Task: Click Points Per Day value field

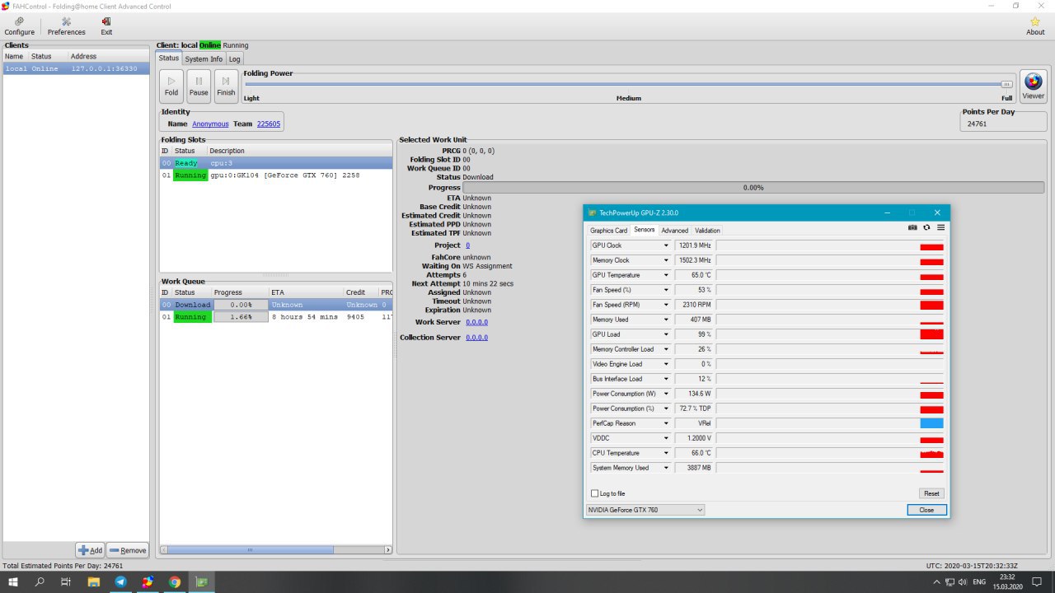Action: click(1003, 124)
